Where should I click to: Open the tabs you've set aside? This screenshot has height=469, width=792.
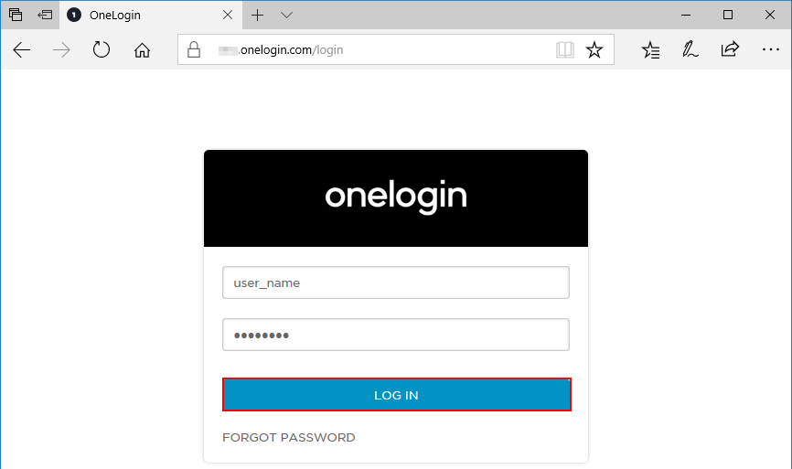[x=16, y=15]
